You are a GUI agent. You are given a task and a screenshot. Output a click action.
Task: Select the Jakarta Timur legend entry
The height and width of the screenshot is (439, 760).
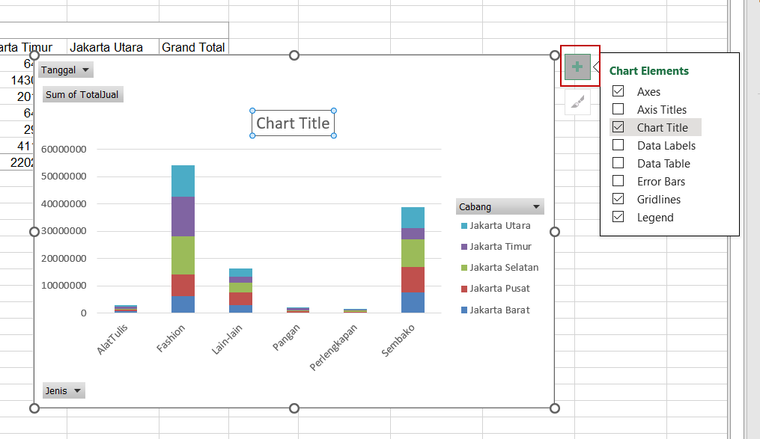[x=500, y=247]
